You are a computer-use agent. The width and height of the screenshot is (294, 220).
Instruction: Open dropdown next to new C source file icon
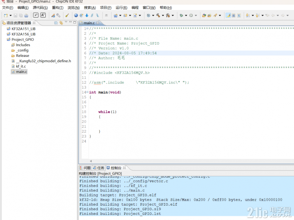point(140,15)
